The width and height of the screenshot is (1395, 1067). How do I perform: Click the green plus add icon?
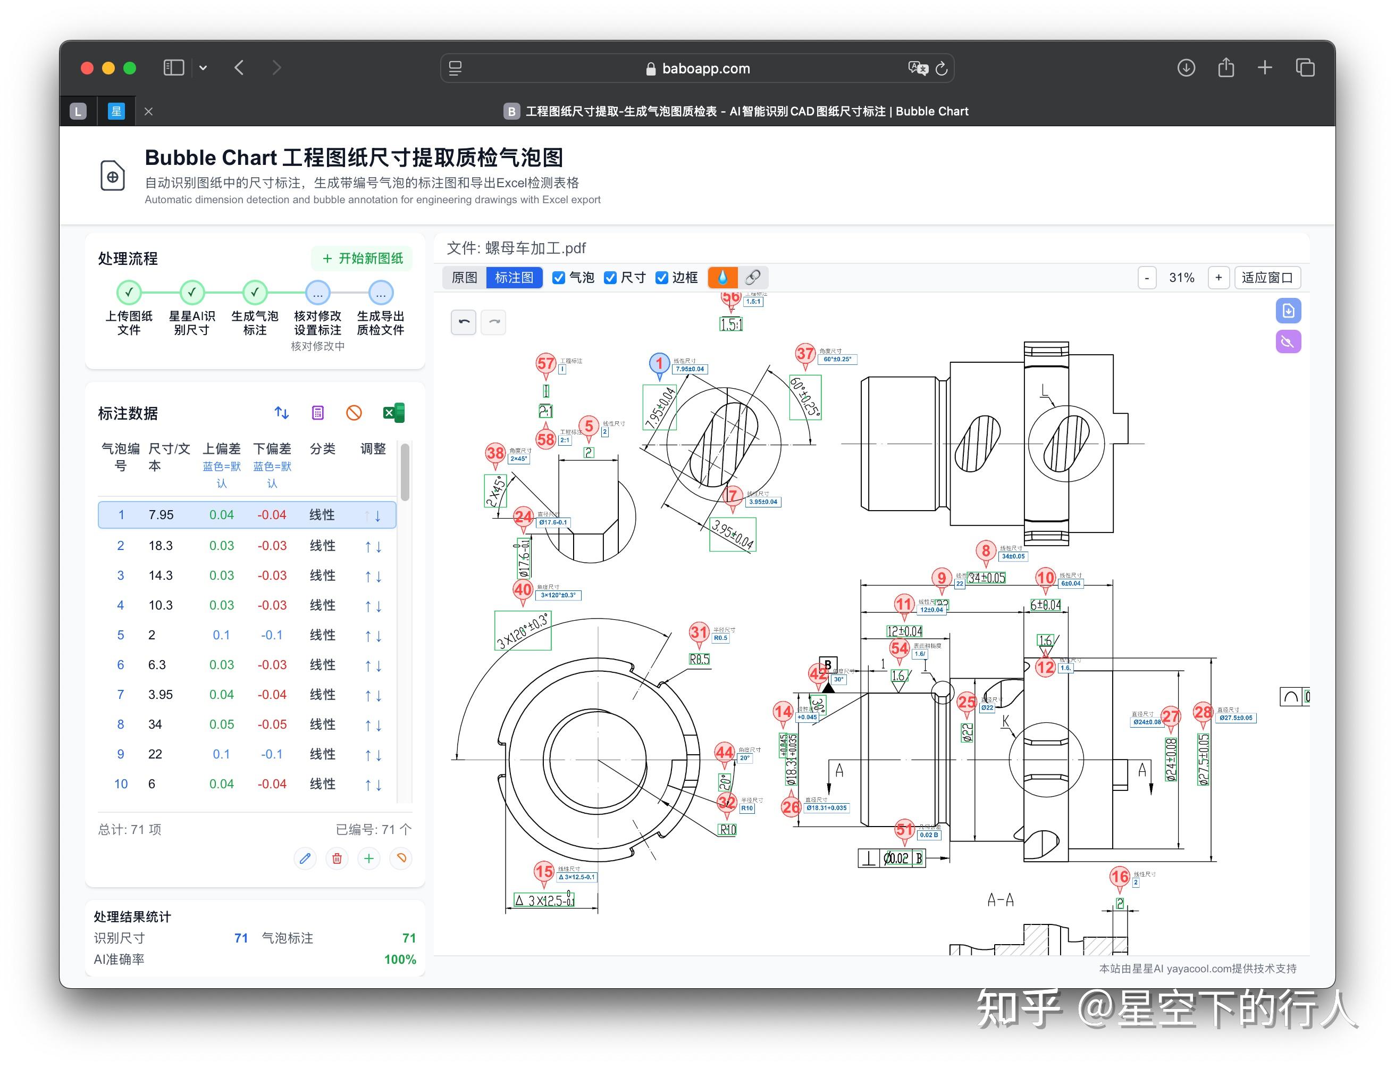369,858
